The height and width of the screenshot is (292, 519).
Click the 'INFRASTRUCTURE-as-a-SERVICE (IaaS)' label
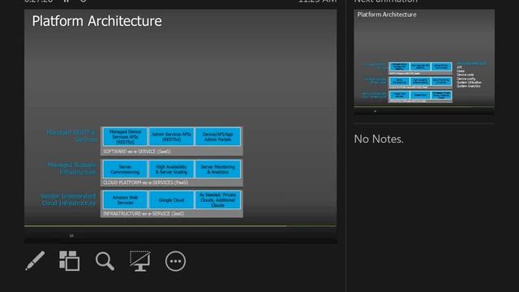(x=144, y=213)
